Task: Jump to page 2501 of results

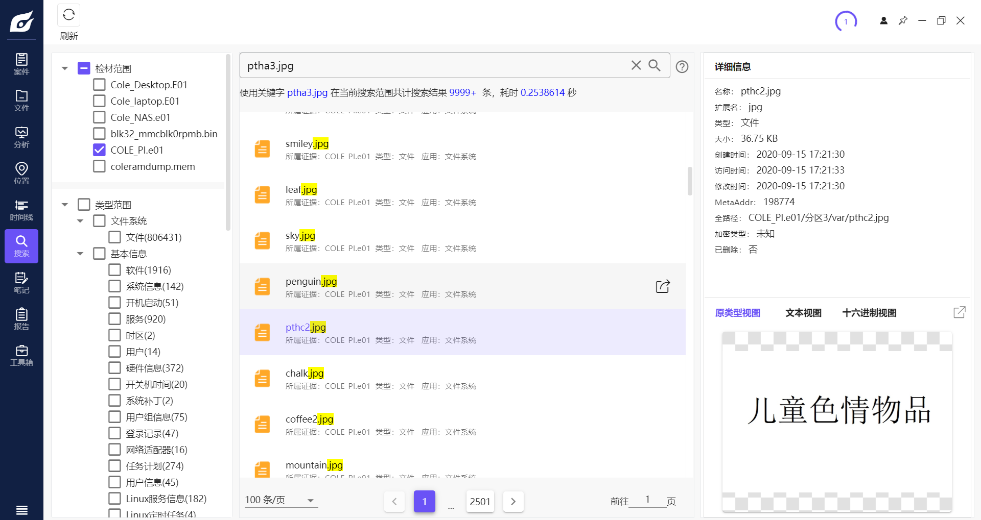Action: pos(480,502)
